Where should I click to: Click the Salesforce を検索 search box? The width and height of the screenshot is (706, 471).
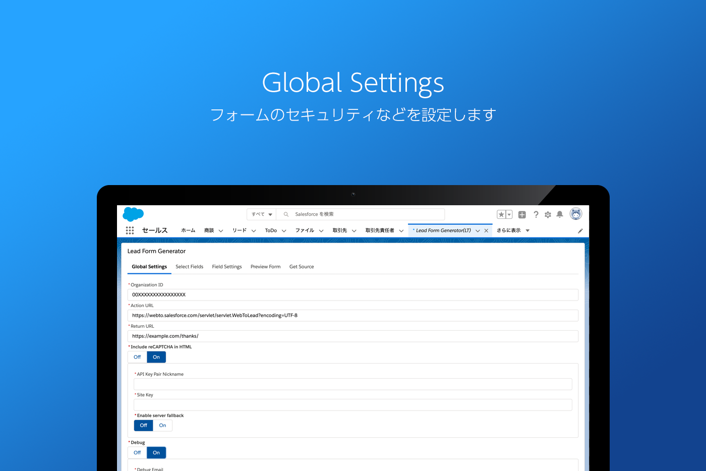[361, 214]
